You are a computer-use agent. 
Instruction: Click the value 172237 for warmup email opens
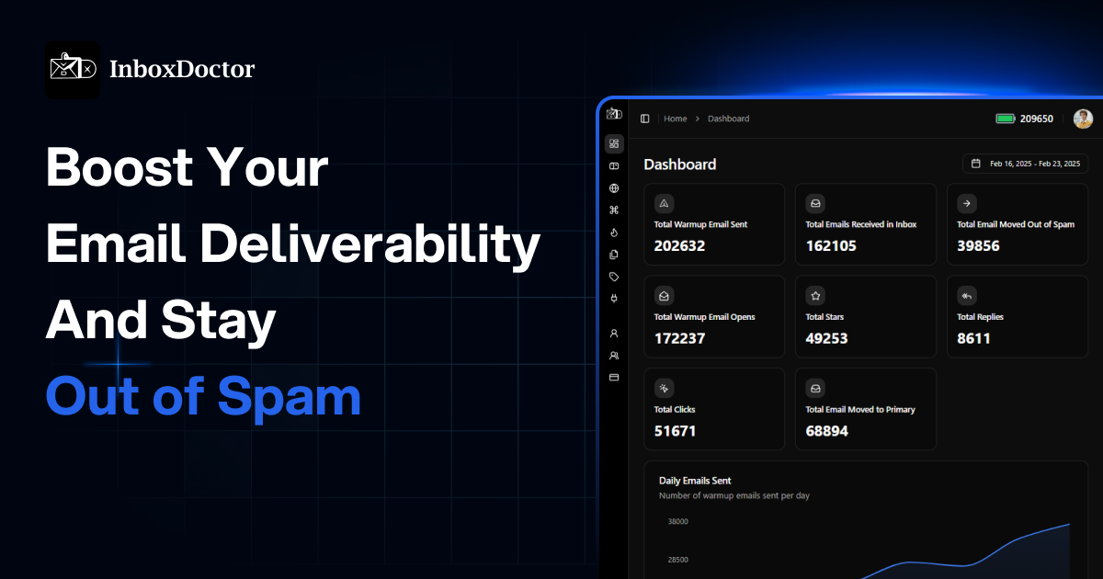[679, 338]
